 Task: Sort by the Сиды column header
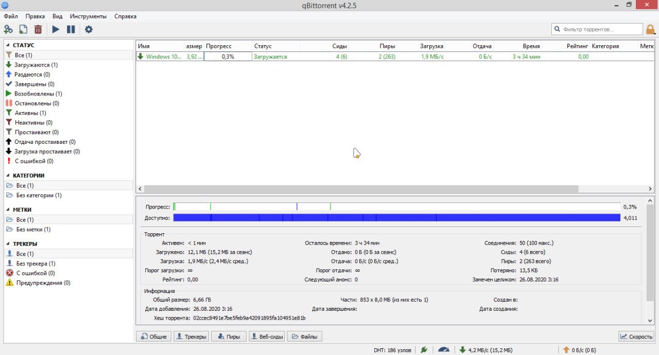point(325,46)
